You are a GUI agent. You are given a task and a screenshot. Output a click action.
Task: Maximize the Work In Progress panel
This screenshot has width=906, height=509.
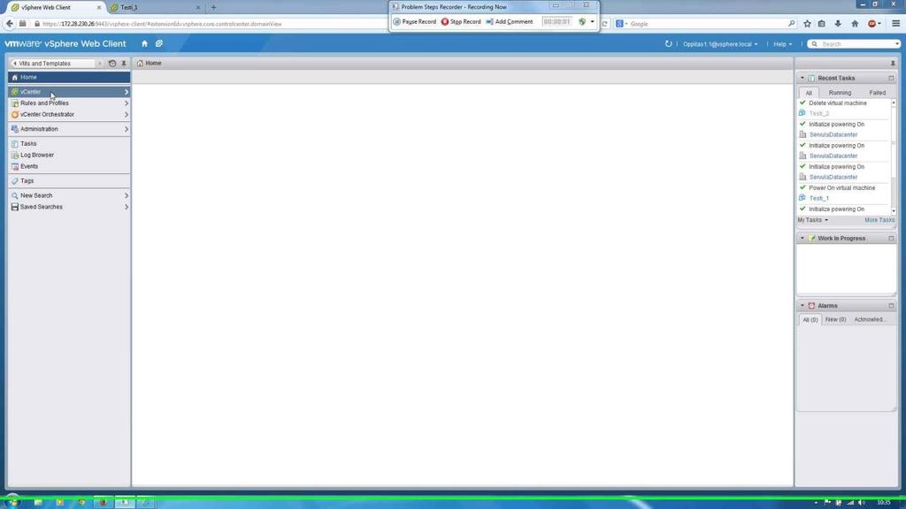pyautogui.click(x=891, y=239)
